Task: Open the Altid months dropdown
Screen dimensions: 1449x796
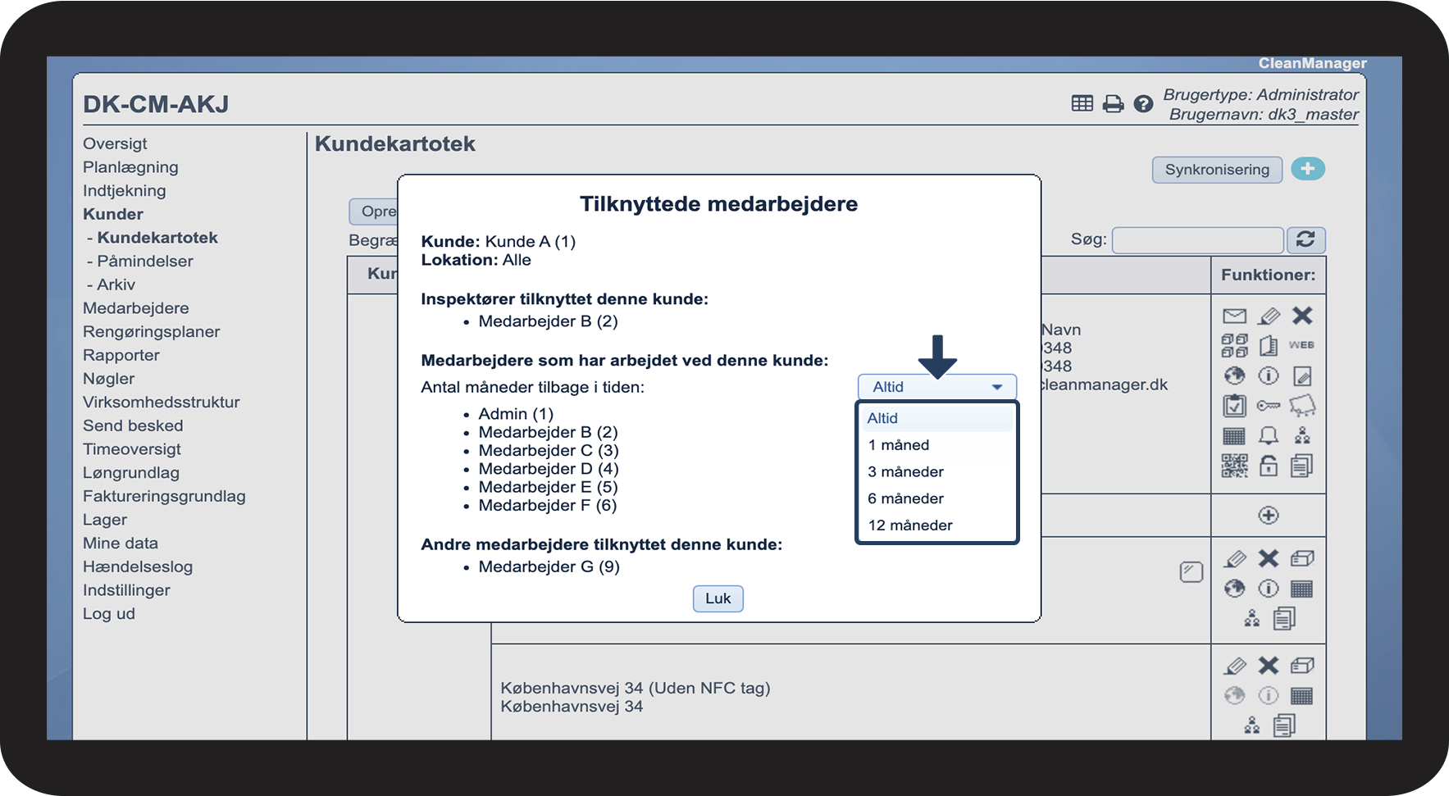Action: click(x=936, y=387)
